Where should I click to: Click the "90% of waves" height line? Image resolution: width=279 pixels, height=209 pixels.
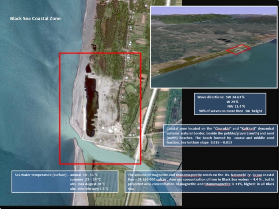pyautogui.click(x=230, y=111)
